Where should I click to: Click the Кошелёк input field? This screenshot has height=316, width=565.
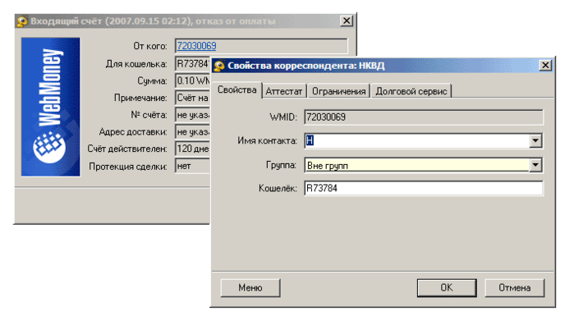pos(424,188)
